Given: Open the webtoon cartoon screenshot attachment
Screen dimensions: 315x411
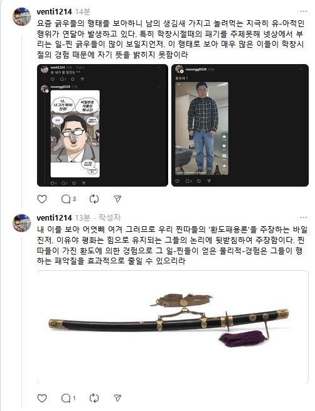Looking at the screenshot, I should pos(102,125).
